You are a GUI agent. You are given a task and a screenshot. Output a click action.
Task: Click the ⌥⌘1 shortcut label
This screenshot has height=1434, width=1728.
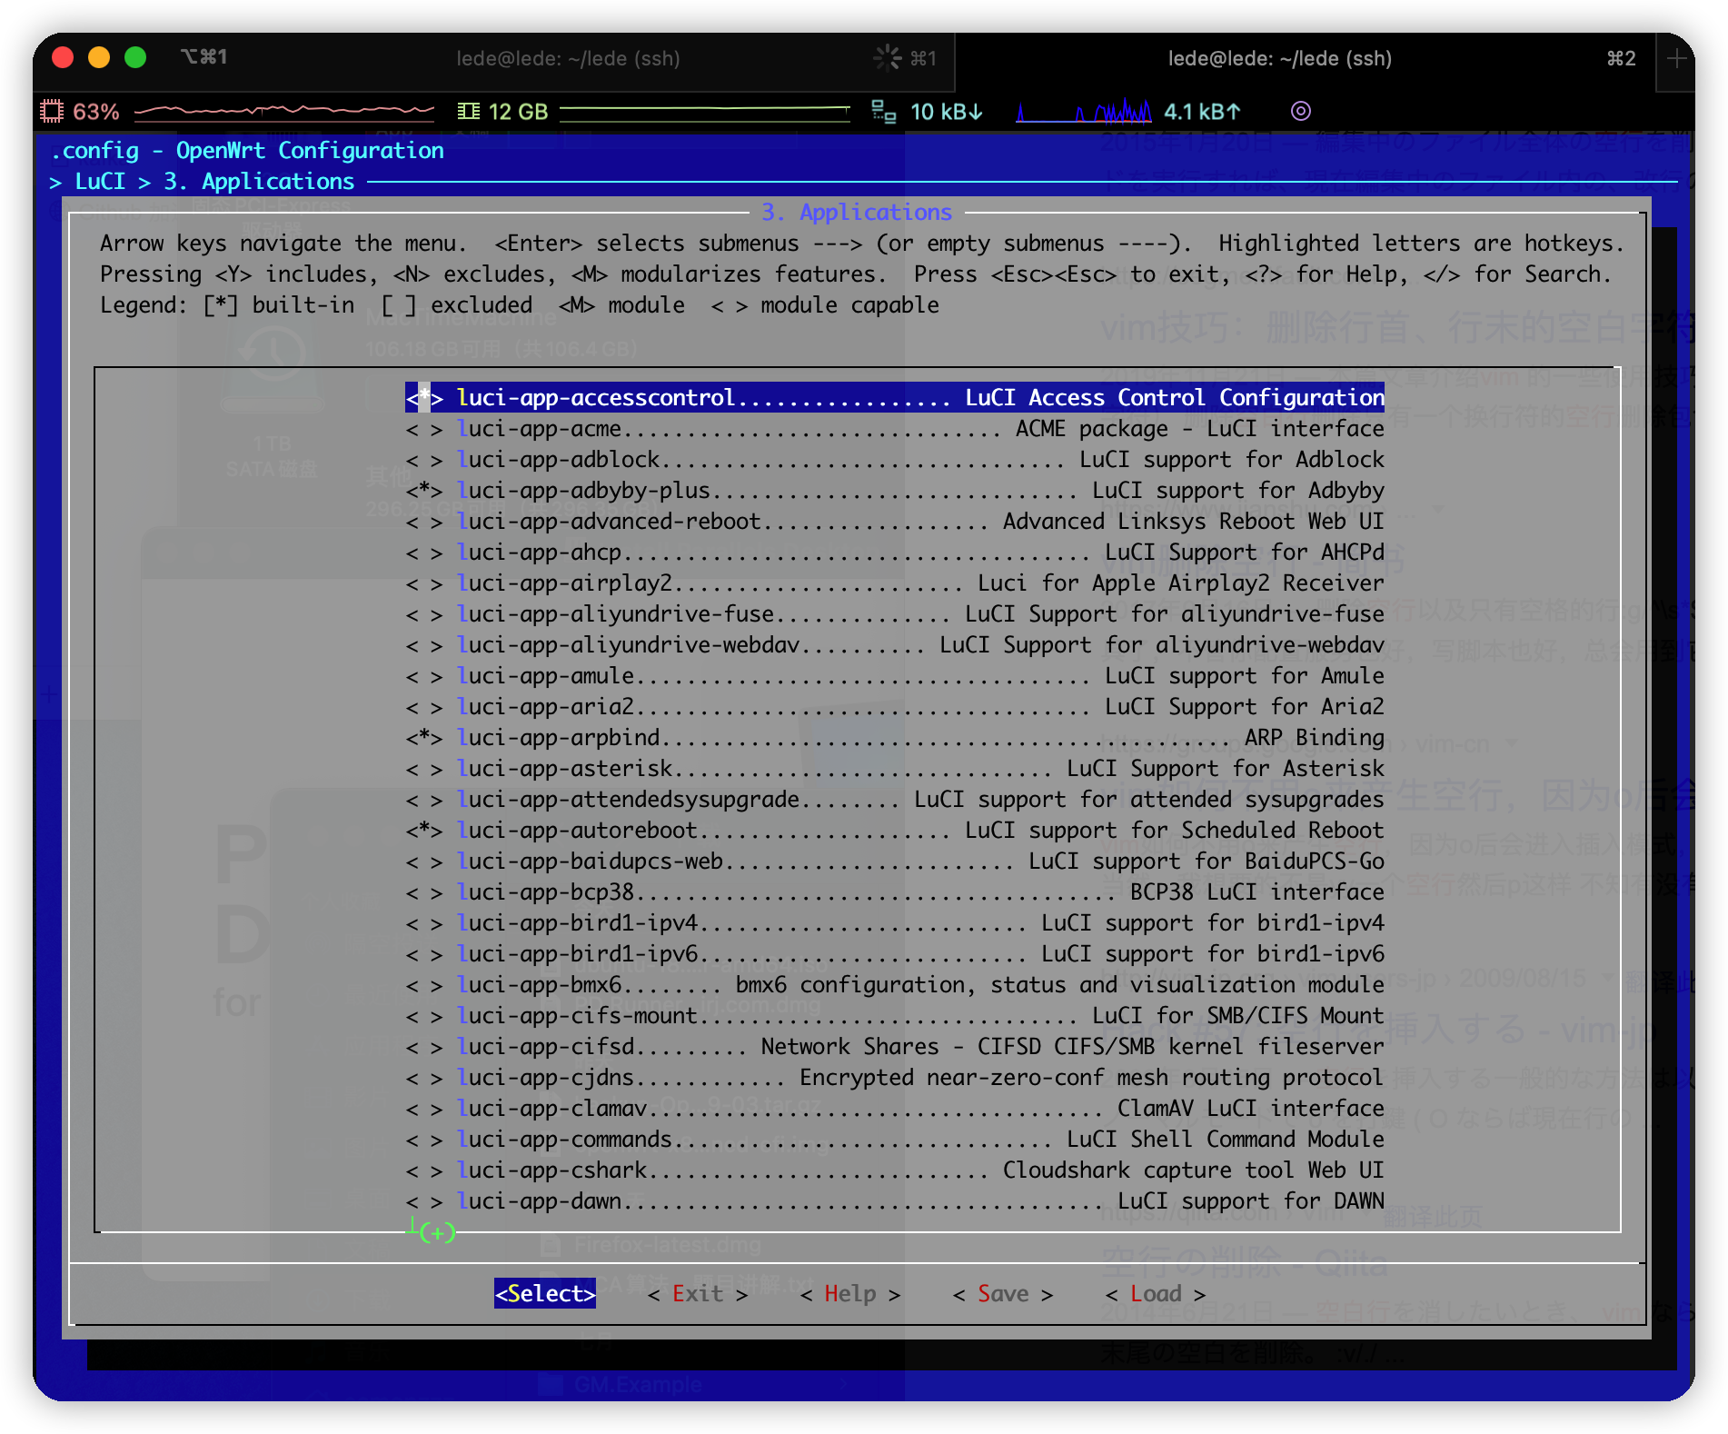click(204, 57)
